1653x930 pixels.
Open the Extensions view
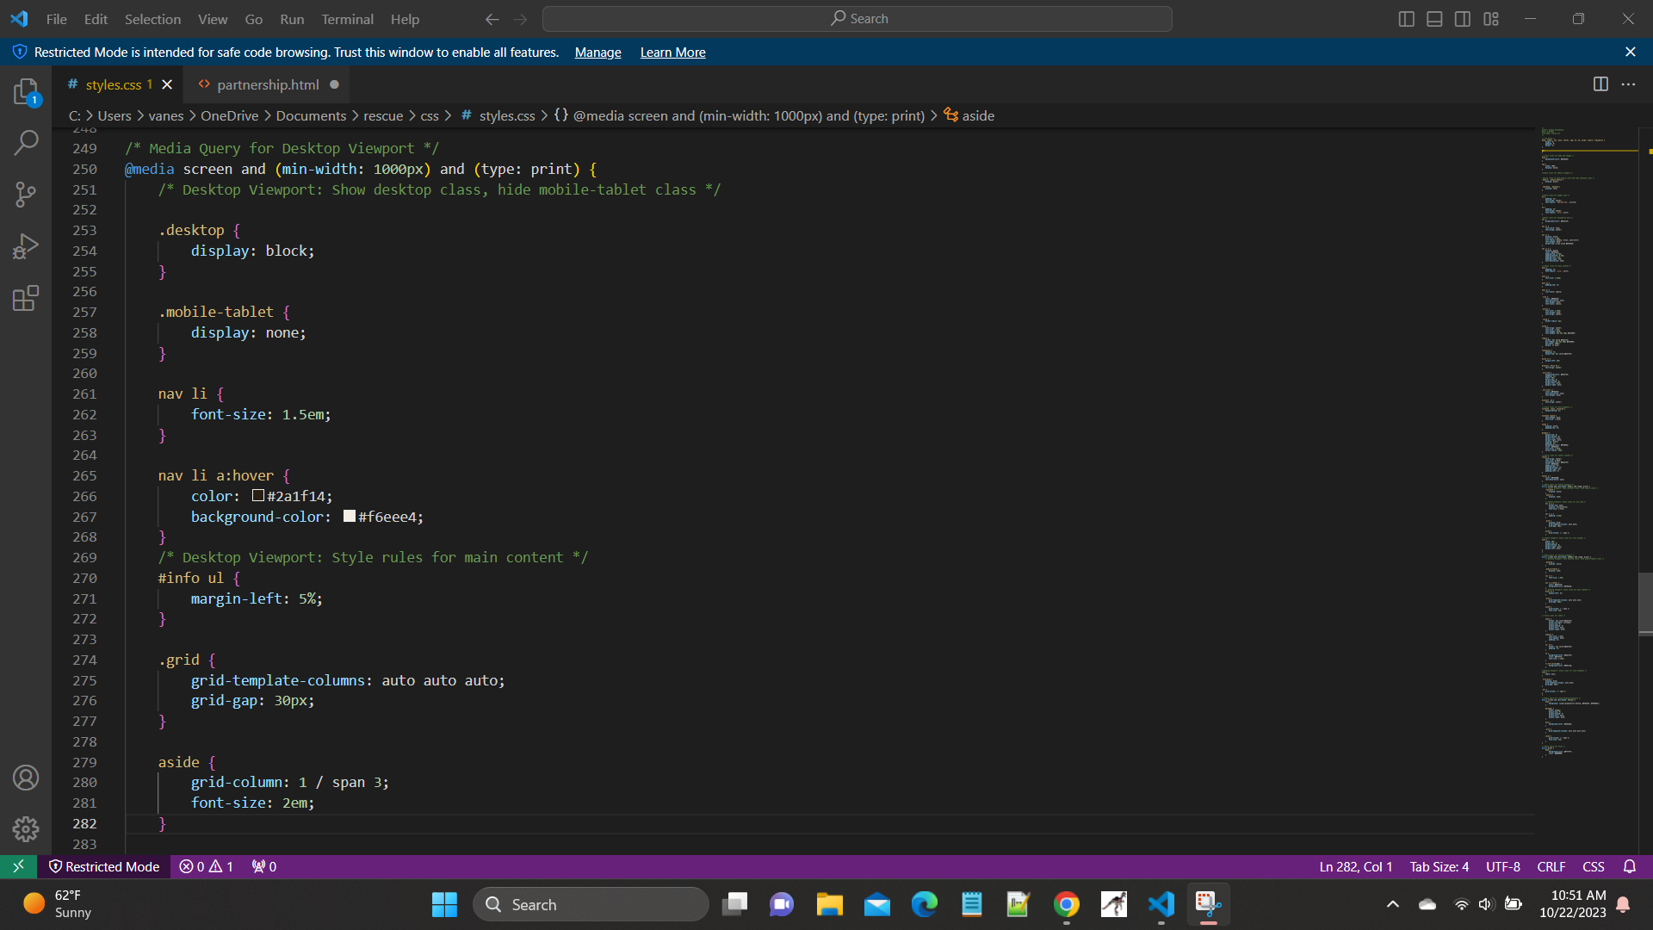pyautogui.click(x=26, y=299)
